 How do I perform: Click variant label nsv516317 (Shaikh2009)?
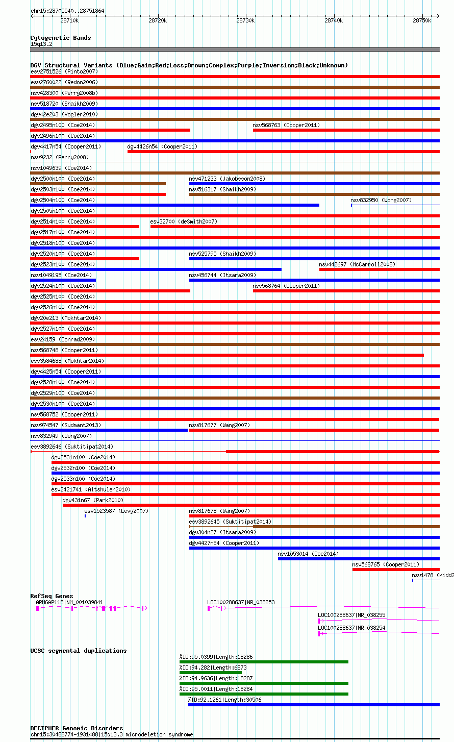pos(222,189)
